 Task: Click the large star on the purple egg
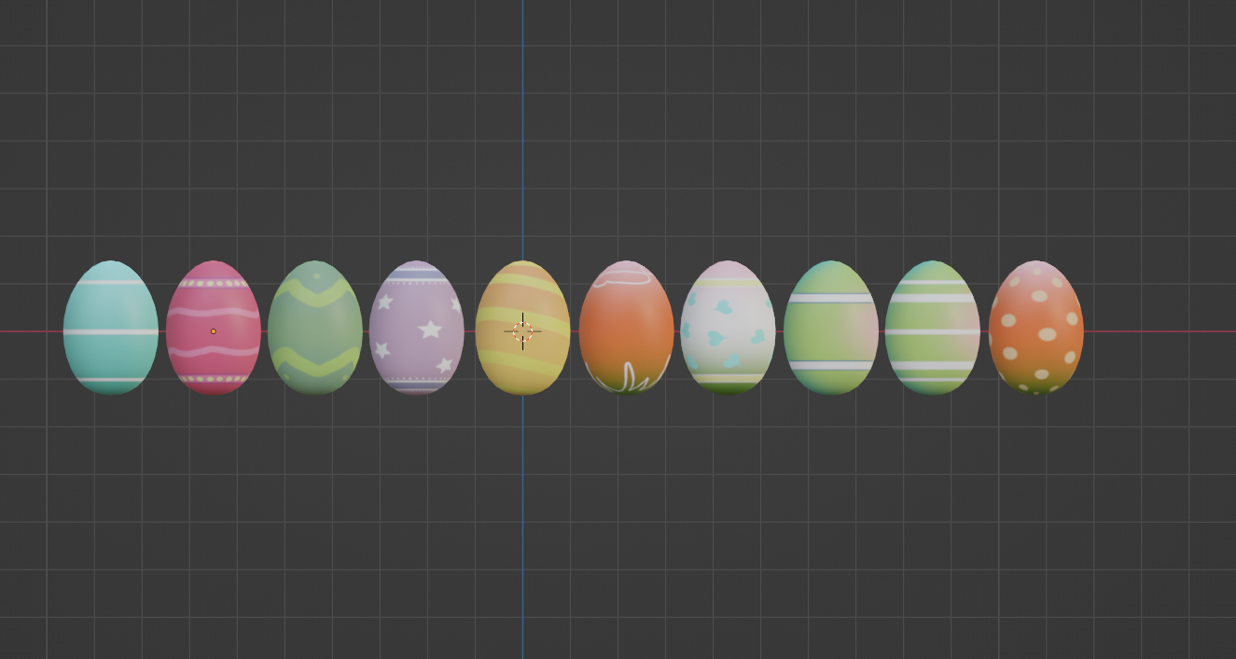click(430, 329)
